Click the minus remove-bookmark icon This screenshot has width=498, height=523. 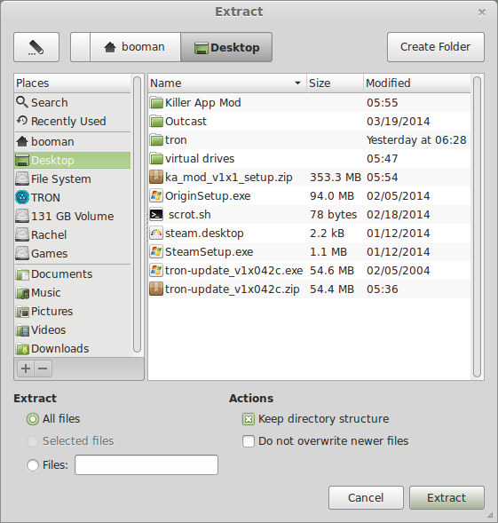tap(43, 368)
